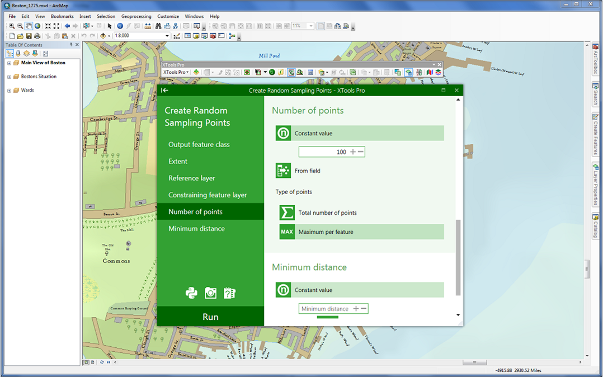This screenshot has height=377, width=603.
Task: Activate the Identify tool
Action: point(120,26)
